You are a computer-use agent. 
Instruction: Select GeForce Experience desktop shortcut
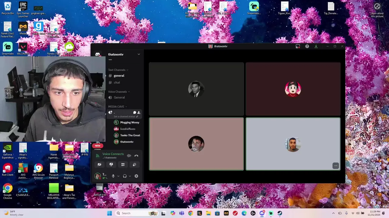tap(8, 151)
